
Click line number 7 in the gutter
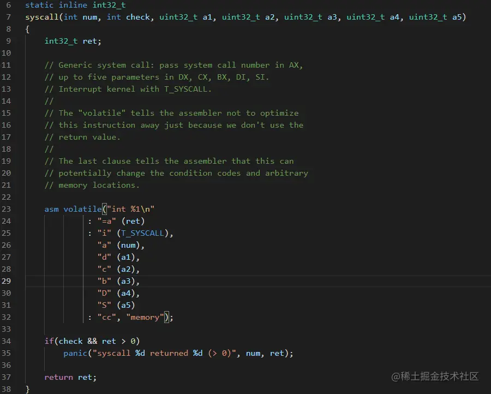tap(8, 17)
